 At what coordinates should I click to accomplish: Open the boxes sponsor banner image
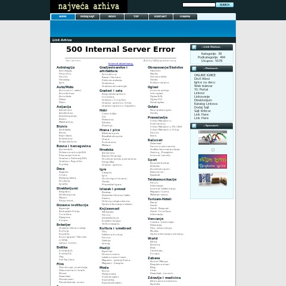tap(213, 179)
